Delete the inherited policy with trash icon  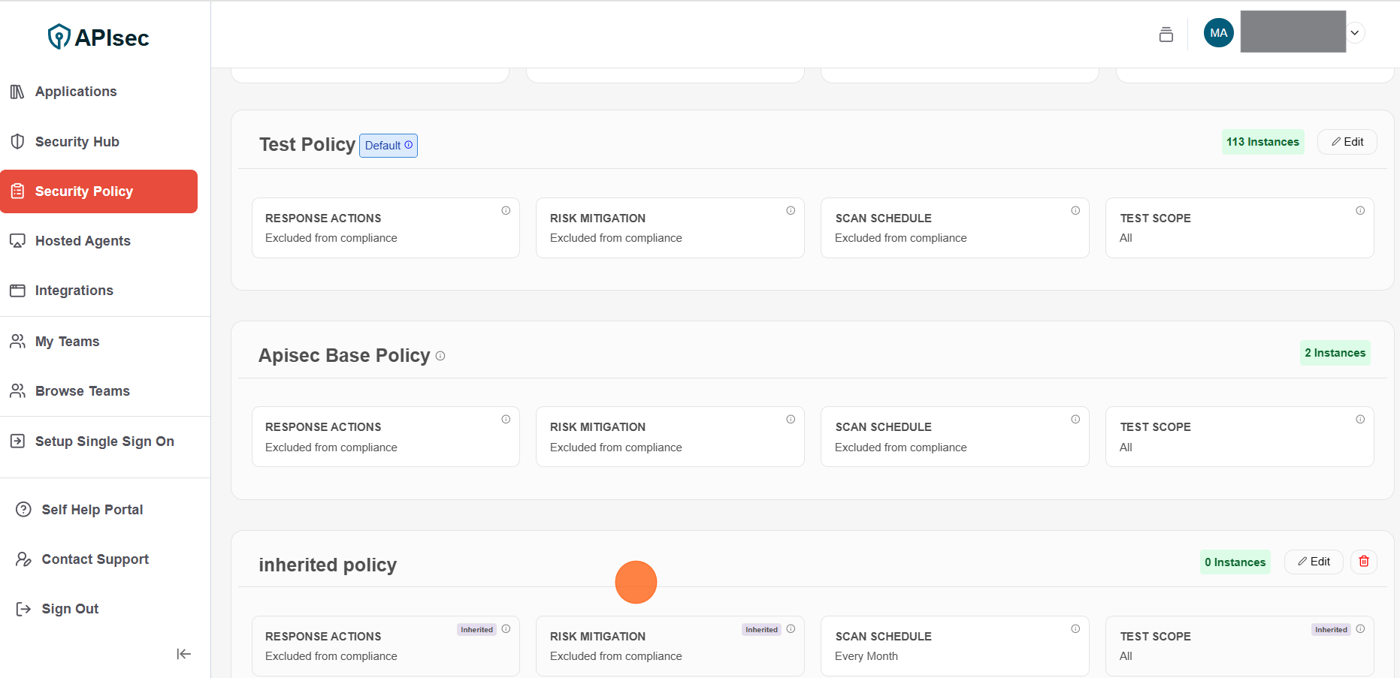[x=1363, y=562]
